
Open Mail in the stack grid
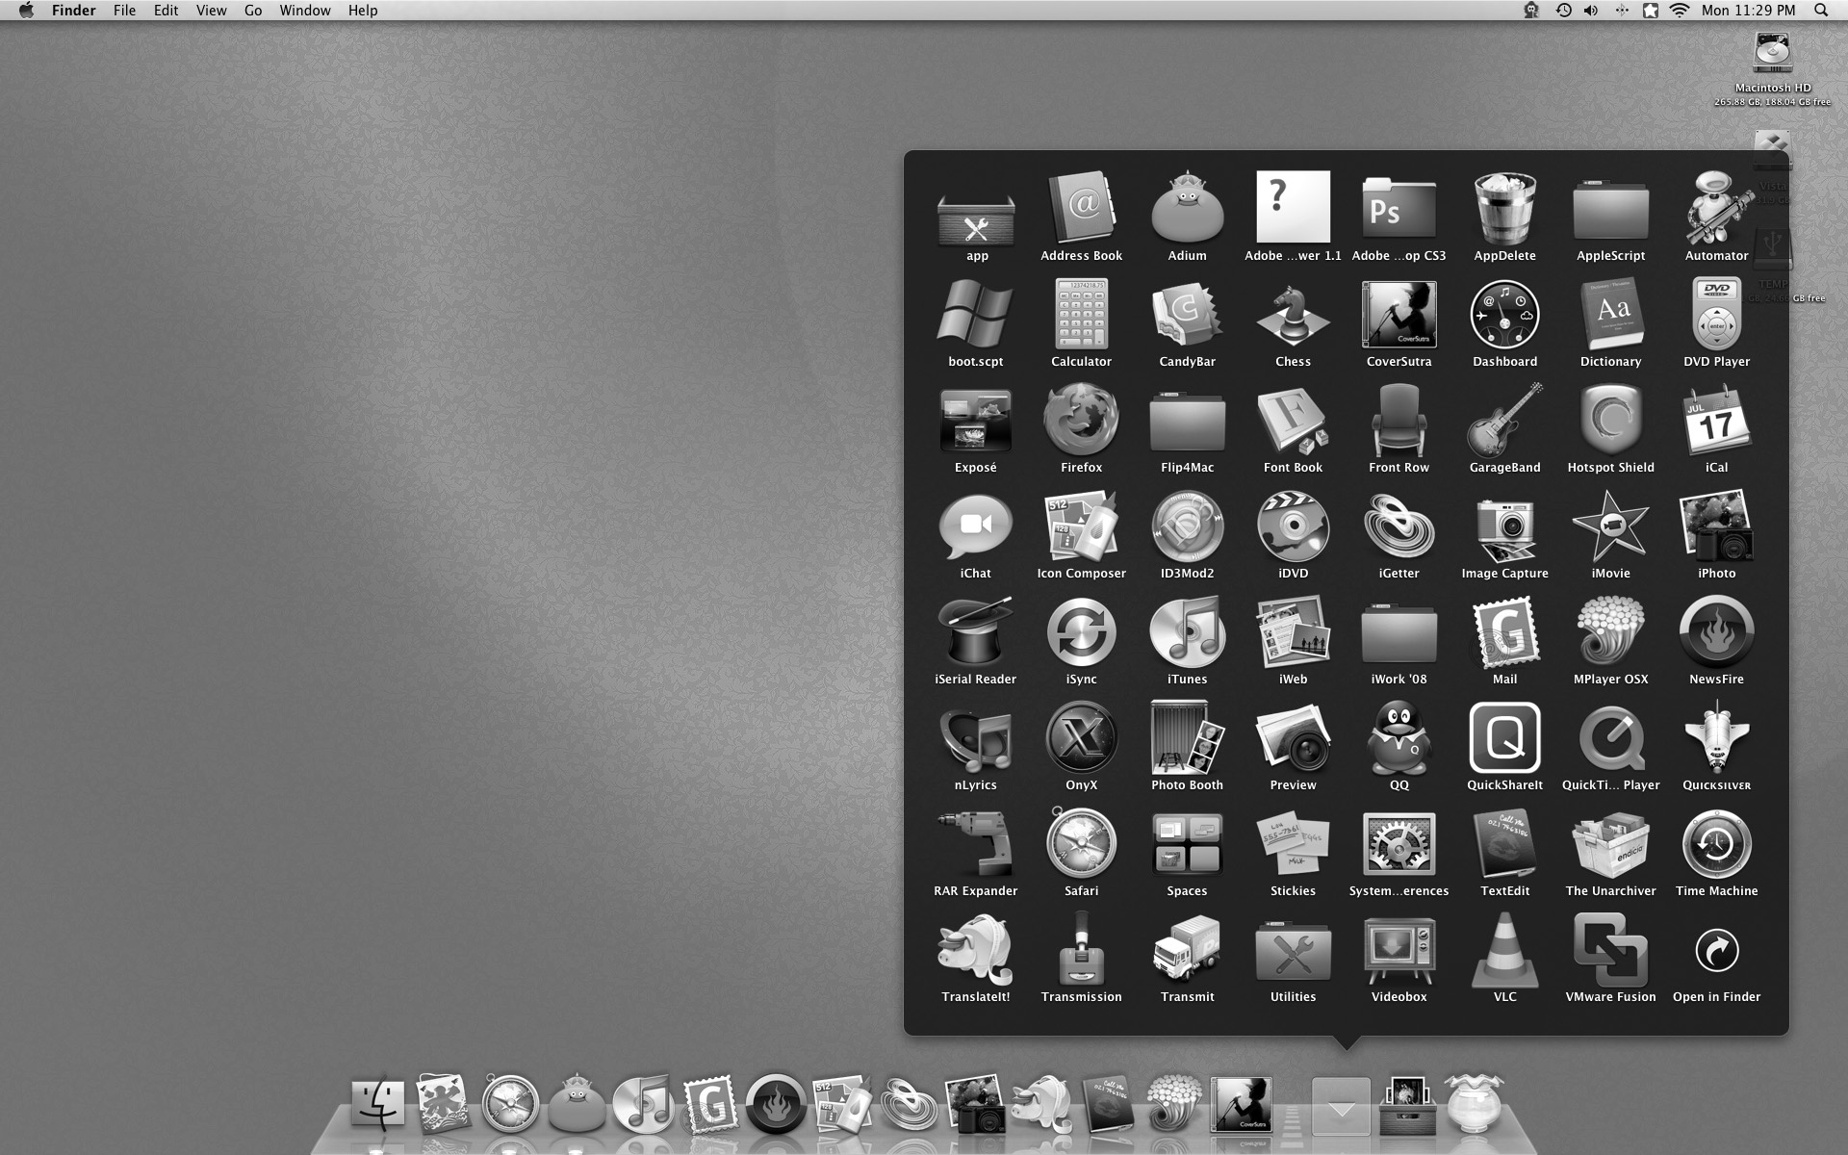(1504, 631)
